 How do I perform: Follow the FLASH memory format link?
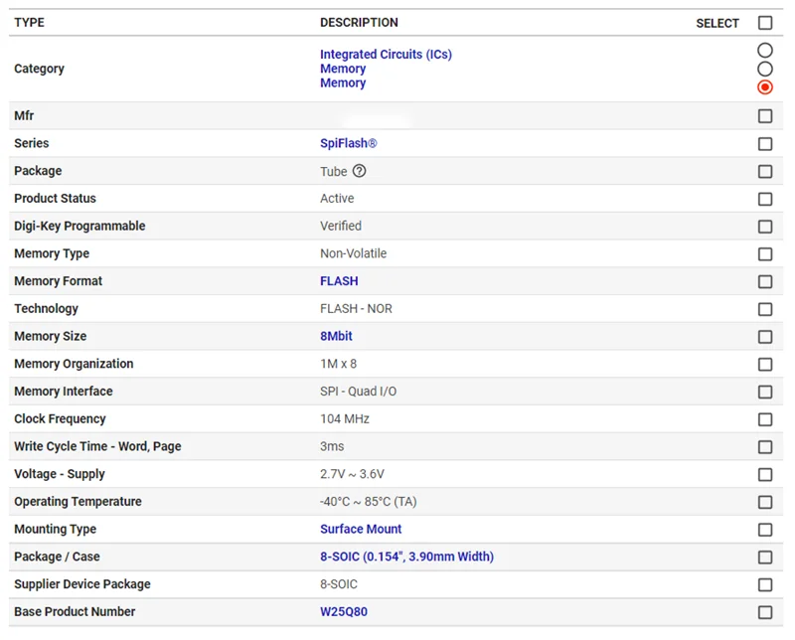(x=338, y=281)
